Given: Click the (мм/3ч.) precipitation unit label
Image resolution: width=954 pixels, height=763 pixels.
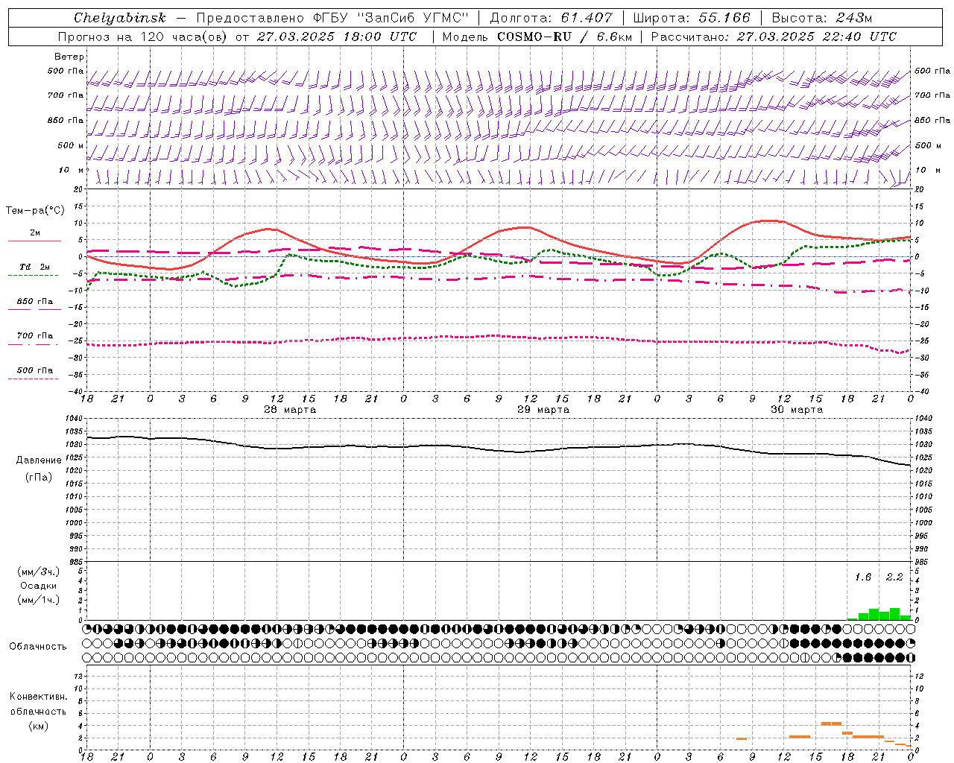Looking at the screenshot, I should tap(39, 572).
